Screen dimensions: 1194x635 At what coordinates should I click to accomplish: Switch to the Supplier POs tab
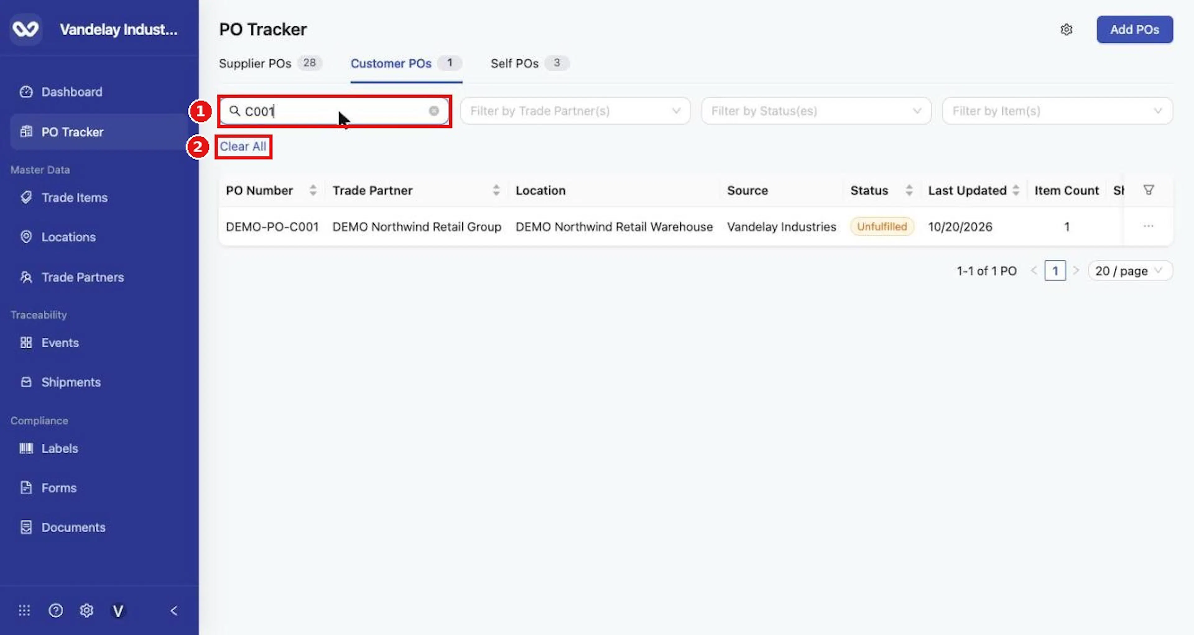pyautogui.click(x=270, y=63)
